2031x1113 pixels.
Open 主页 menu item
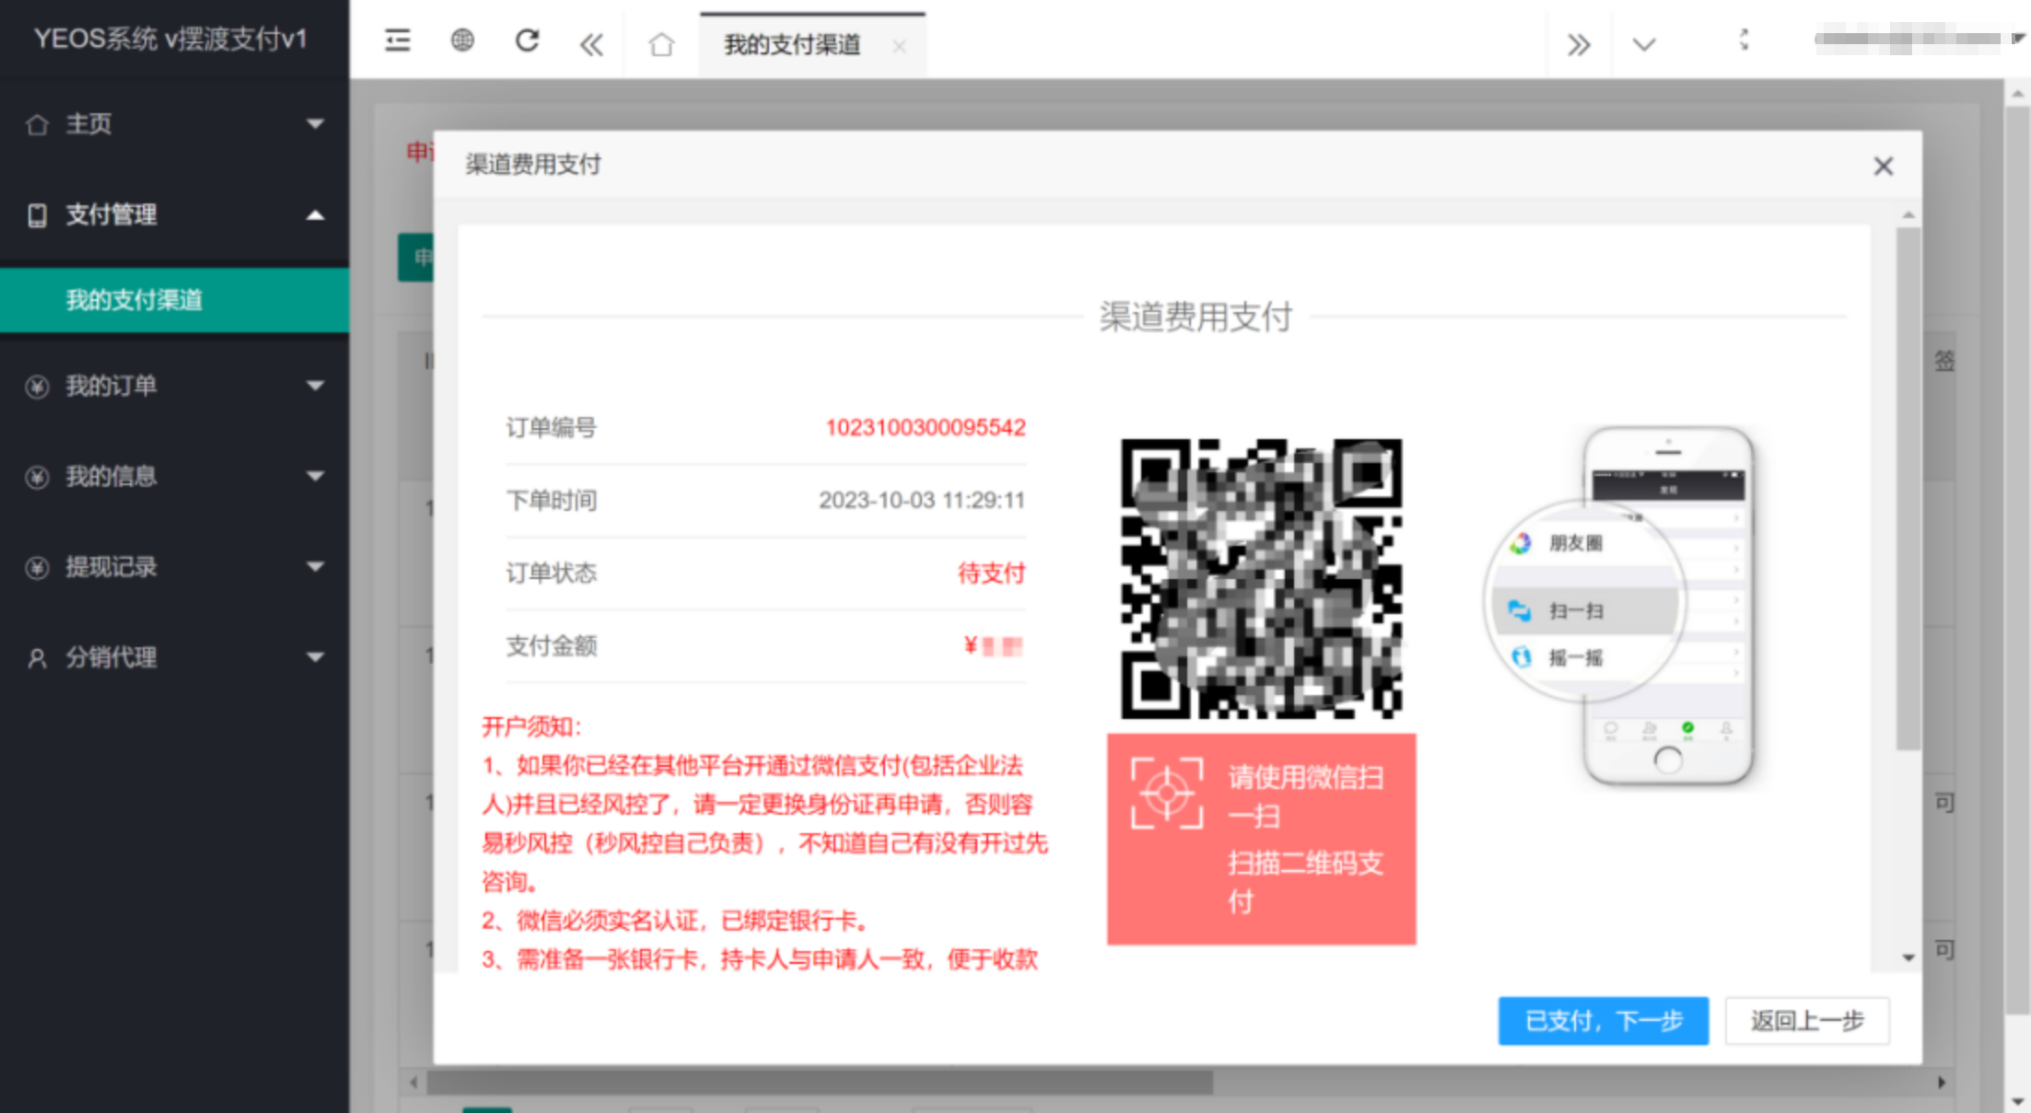click(174, 124)
